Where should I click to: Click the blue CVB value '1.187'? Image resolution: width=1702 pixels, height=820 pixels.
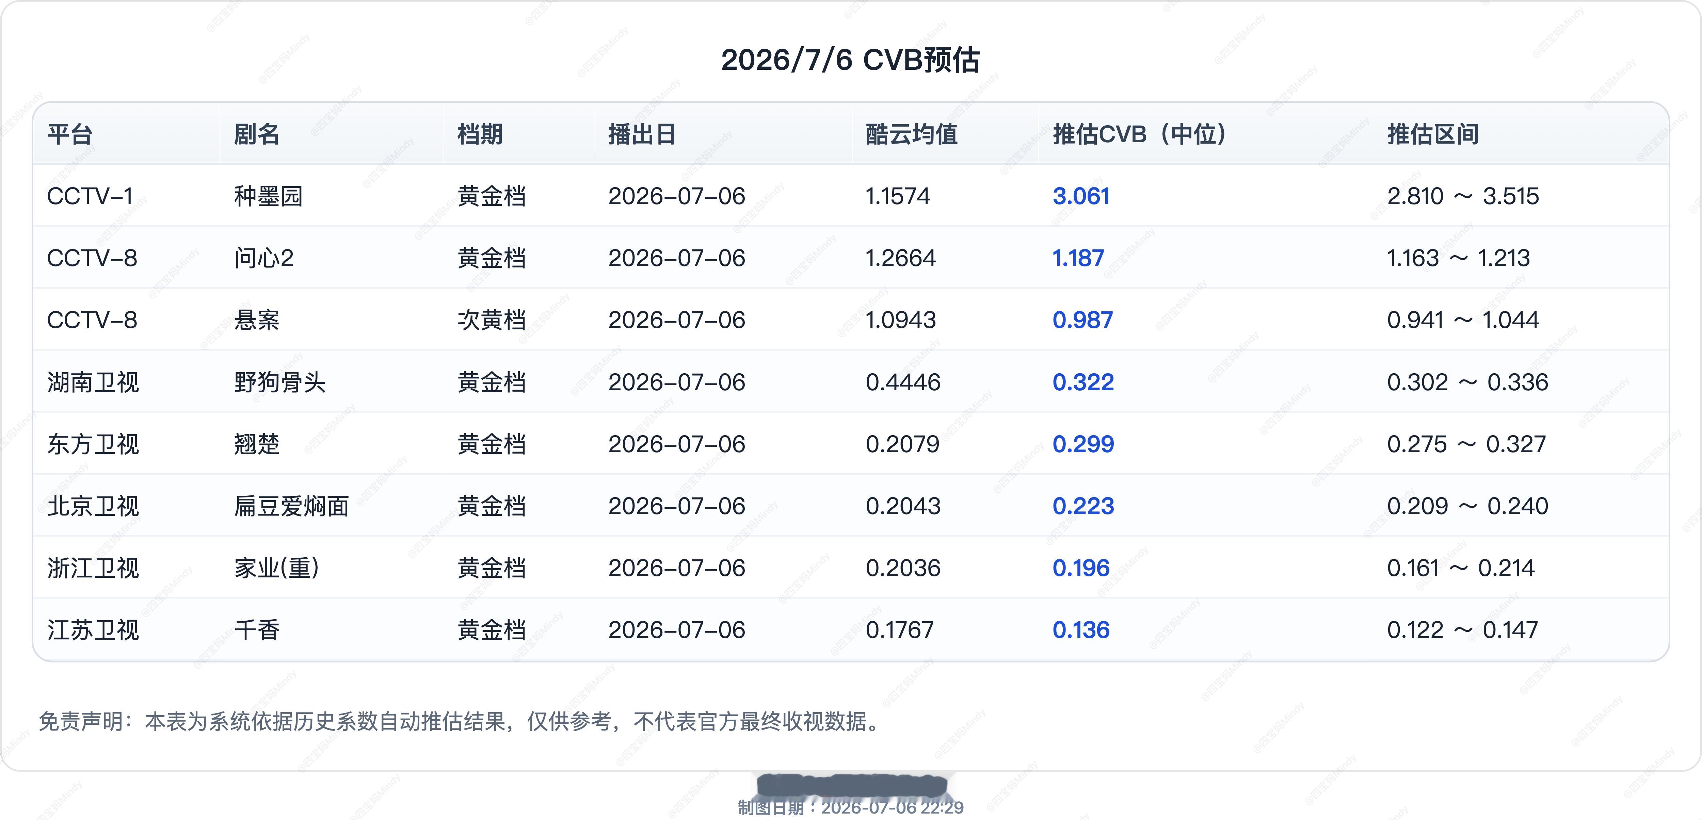1078,258
